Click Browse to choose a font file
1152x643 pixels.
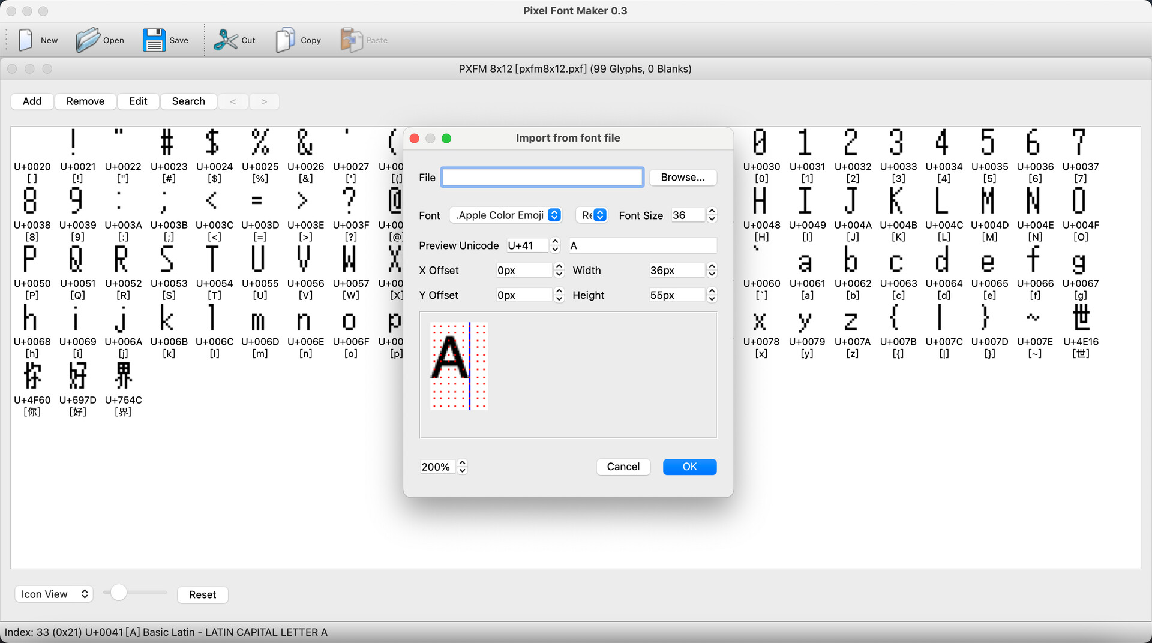683,177
